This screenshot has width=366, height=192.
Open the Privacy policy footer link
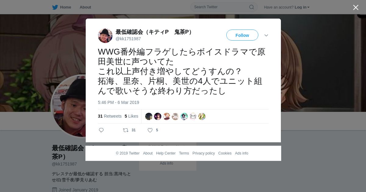[203, 153]
